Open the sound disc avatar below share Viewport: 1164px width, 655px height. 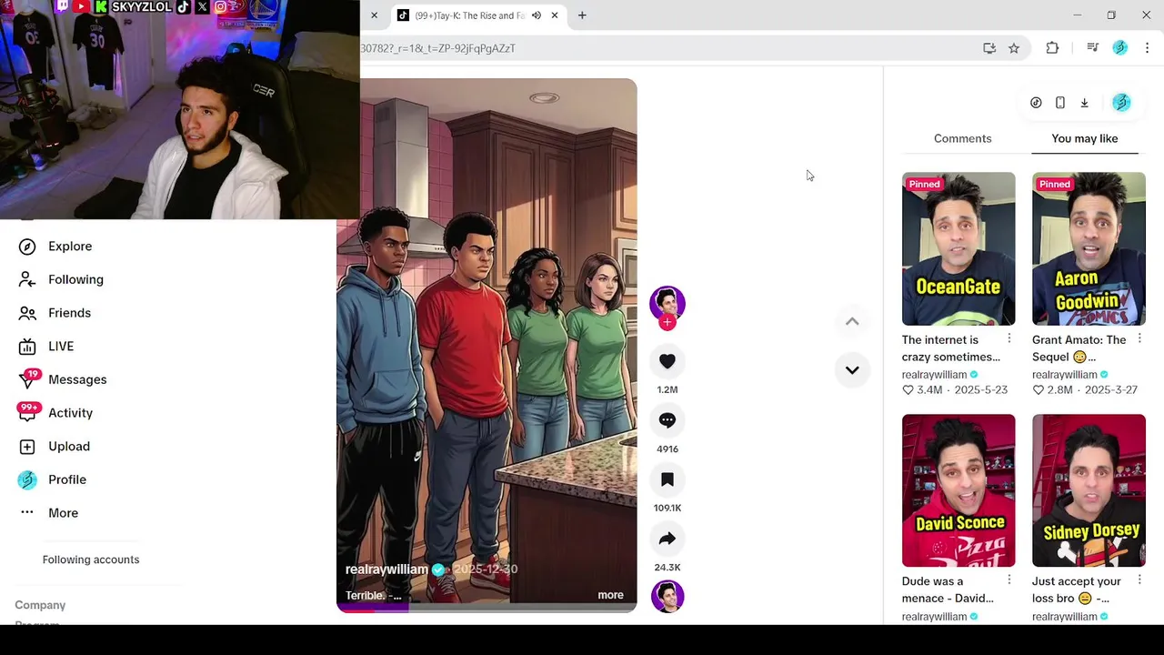tap(667, 597)
